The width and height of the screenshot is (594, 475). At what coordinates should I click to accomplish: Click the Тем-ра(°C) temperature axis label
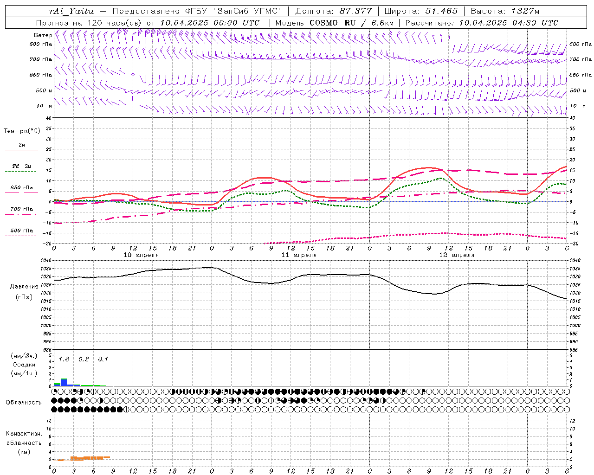[22, 131]
